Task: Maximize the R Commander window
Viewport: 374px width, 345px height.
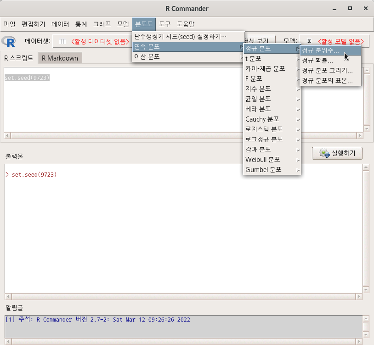Action: tap(350, 9)
